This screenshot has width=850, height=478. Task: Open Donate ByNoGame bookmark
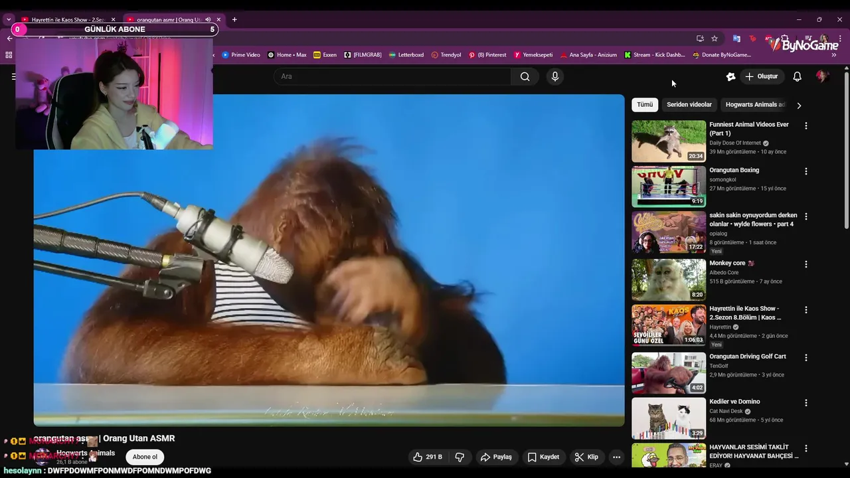(x=722, y=55)
